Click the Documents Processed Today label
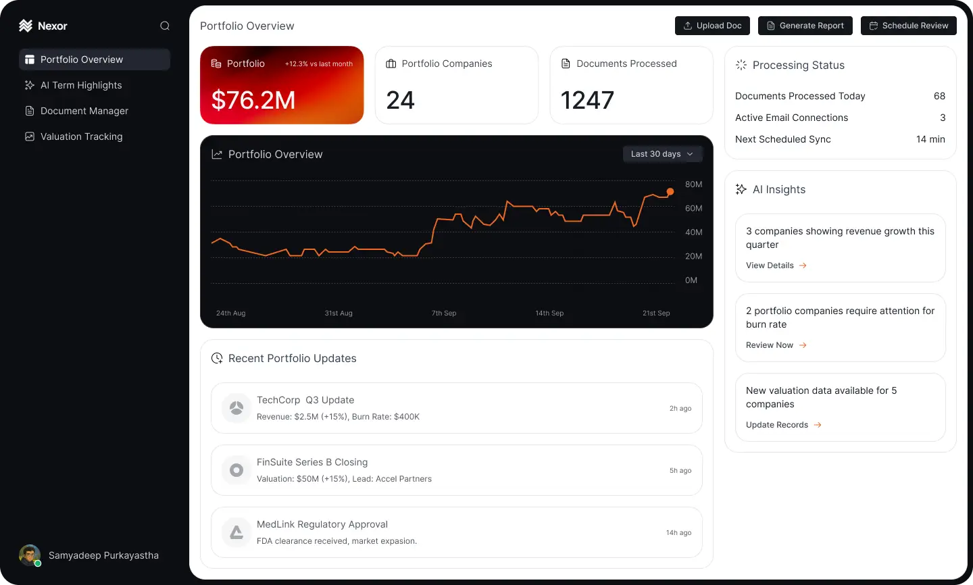Viewport: 973px width, 585px height. point(800,96)
